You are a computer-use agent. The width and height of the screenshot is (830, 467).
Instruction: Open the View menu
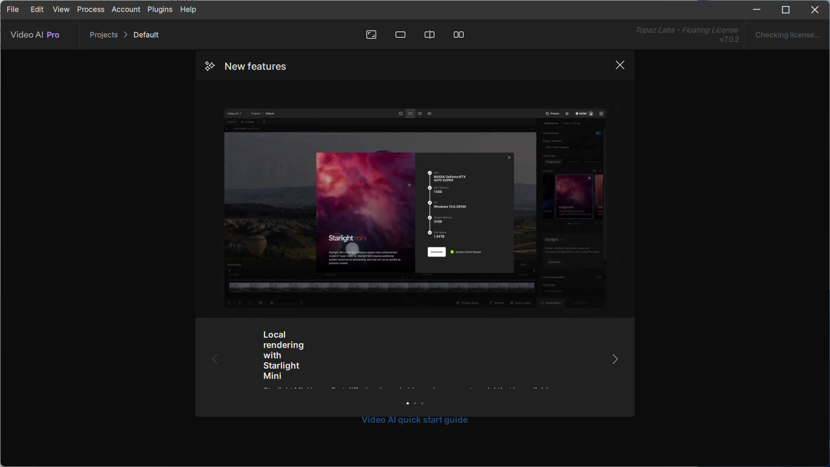[x=61, y=9]
